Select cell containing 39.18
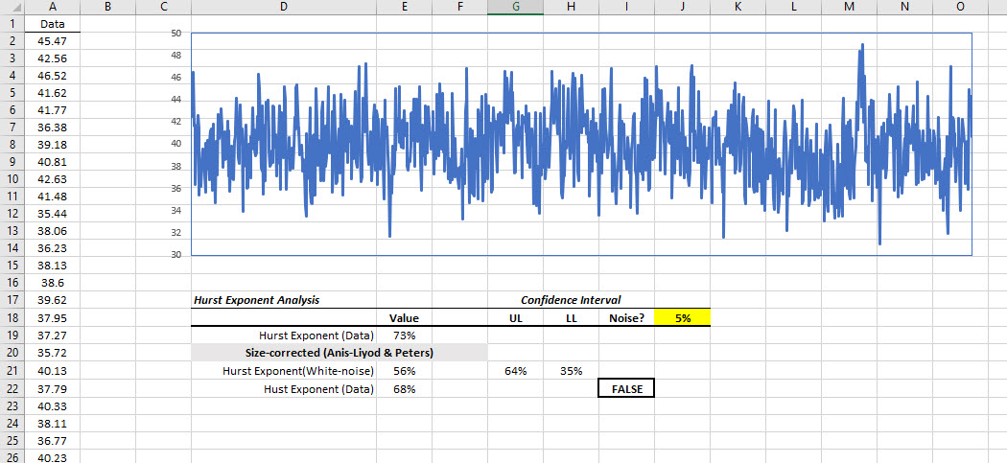1007x463 pixels. (x=52, y=145)
